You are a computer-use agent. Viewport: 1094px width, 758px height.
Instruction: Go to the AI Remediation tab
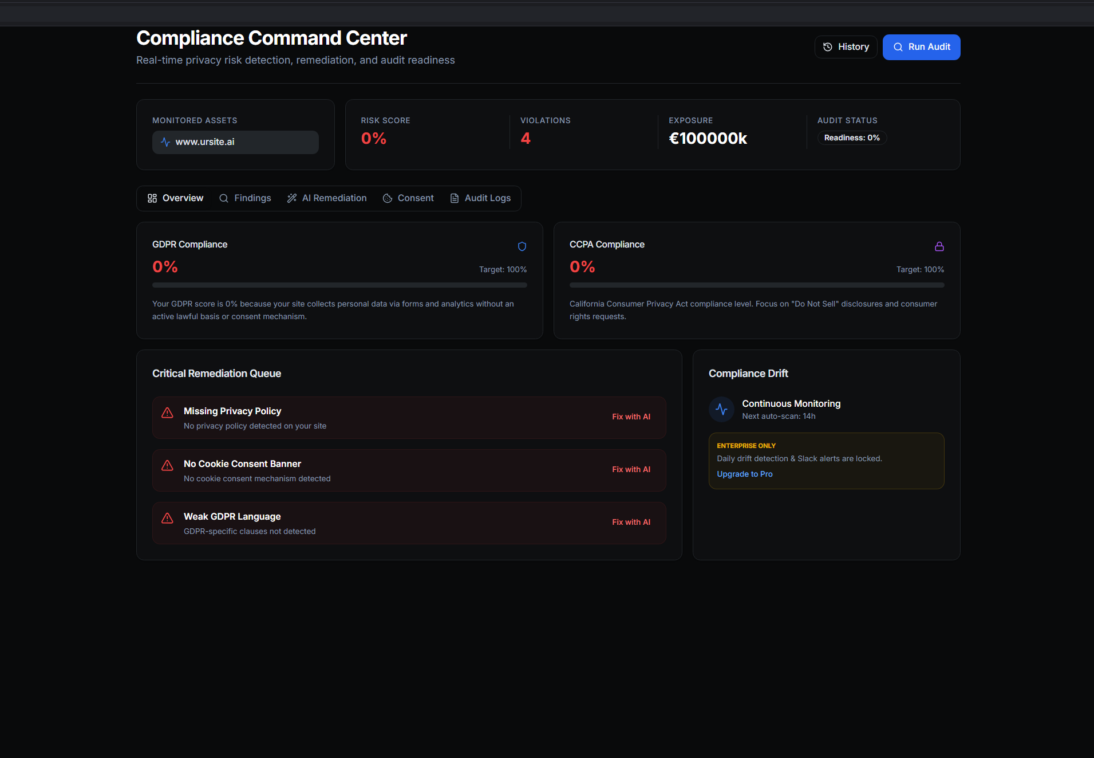(x=327, y=198)
